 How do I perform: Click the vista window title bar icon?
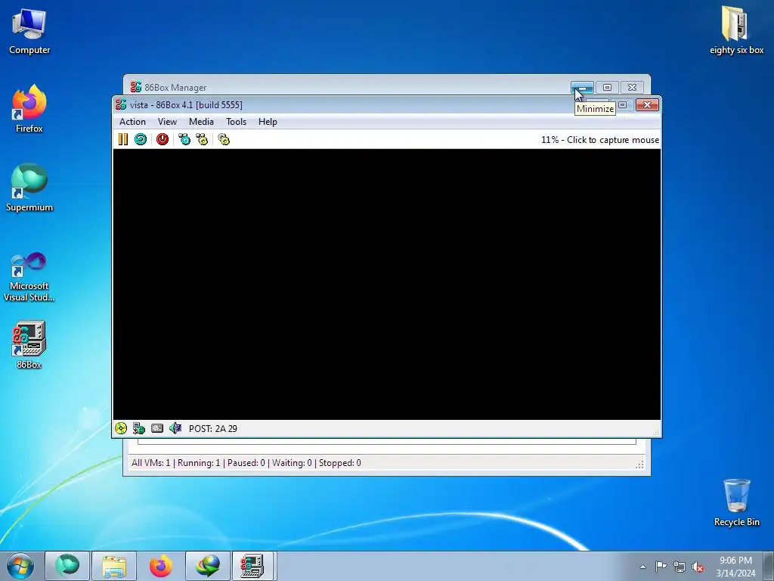click(121, 104)
